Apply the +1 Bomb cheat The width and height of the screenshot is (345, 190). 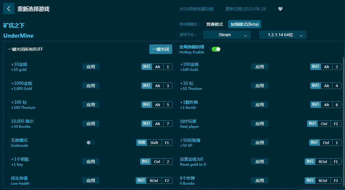(260, 105)
